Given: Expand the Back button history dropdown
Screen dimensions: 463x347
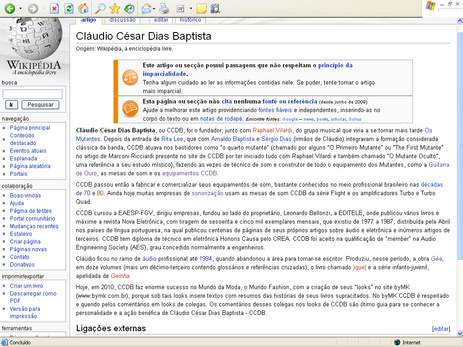Looking at the screenshot, I should (x=19, y=9).
